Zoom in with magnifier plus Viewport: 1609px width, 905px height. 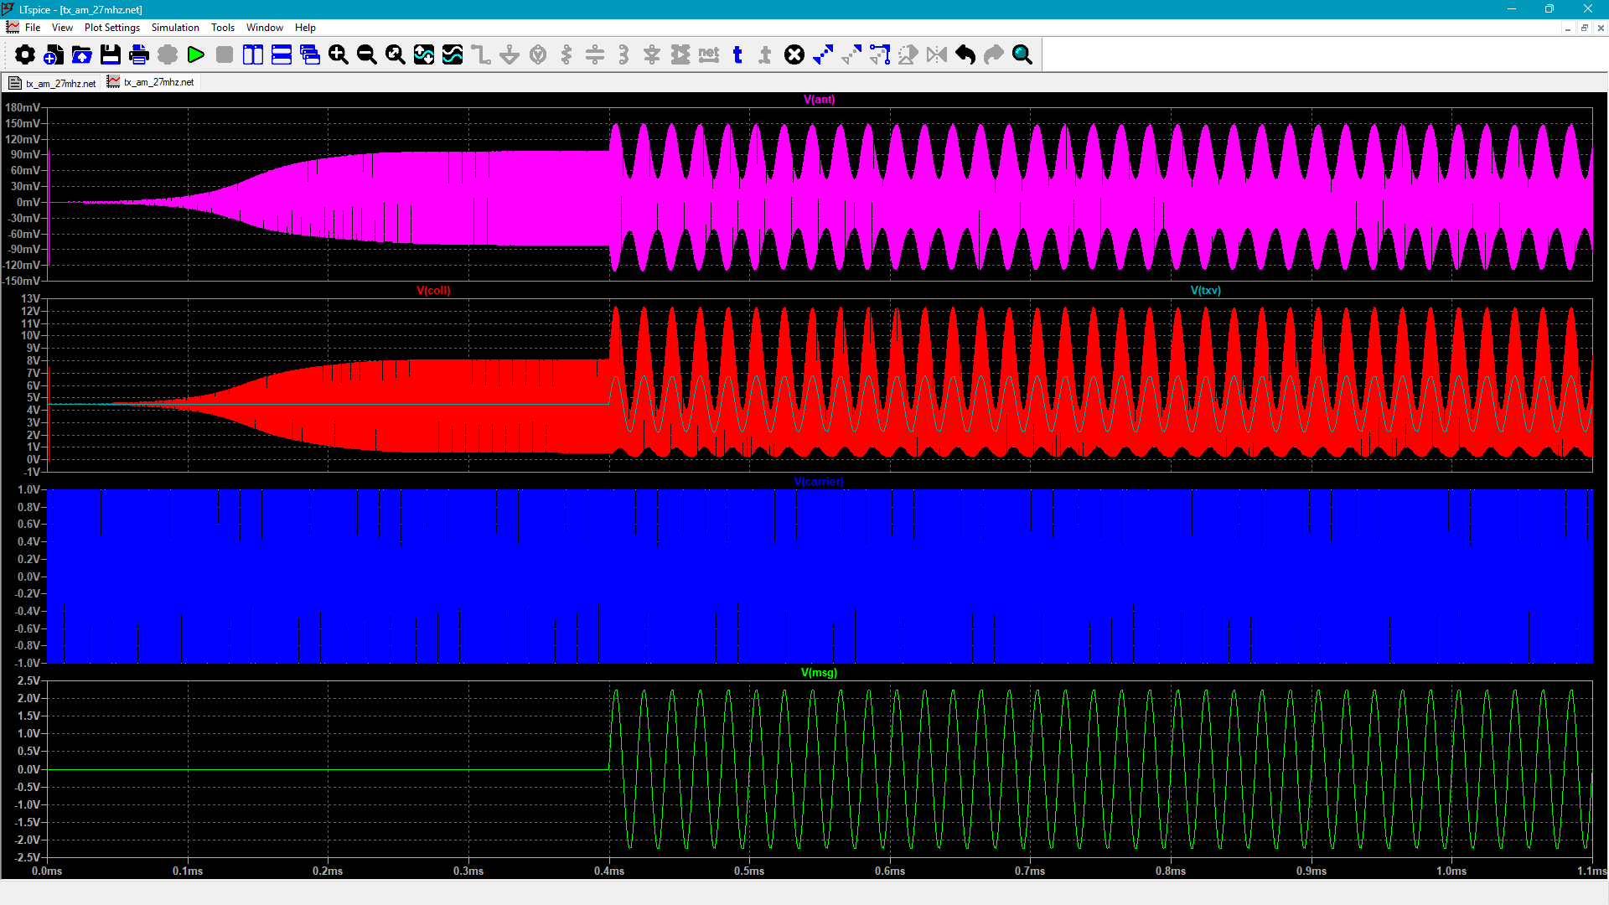tap(339, 55)
